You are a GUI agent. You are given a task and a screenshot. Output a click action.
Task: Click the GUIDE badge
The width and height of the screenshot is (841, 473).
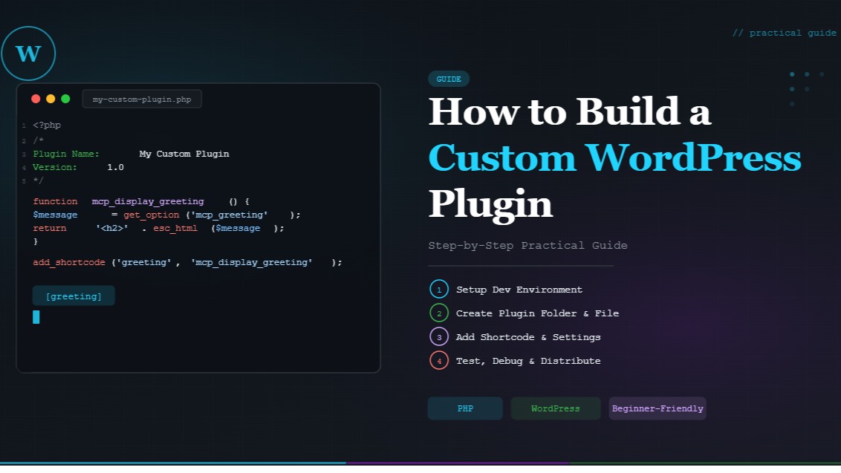(449, 79)
